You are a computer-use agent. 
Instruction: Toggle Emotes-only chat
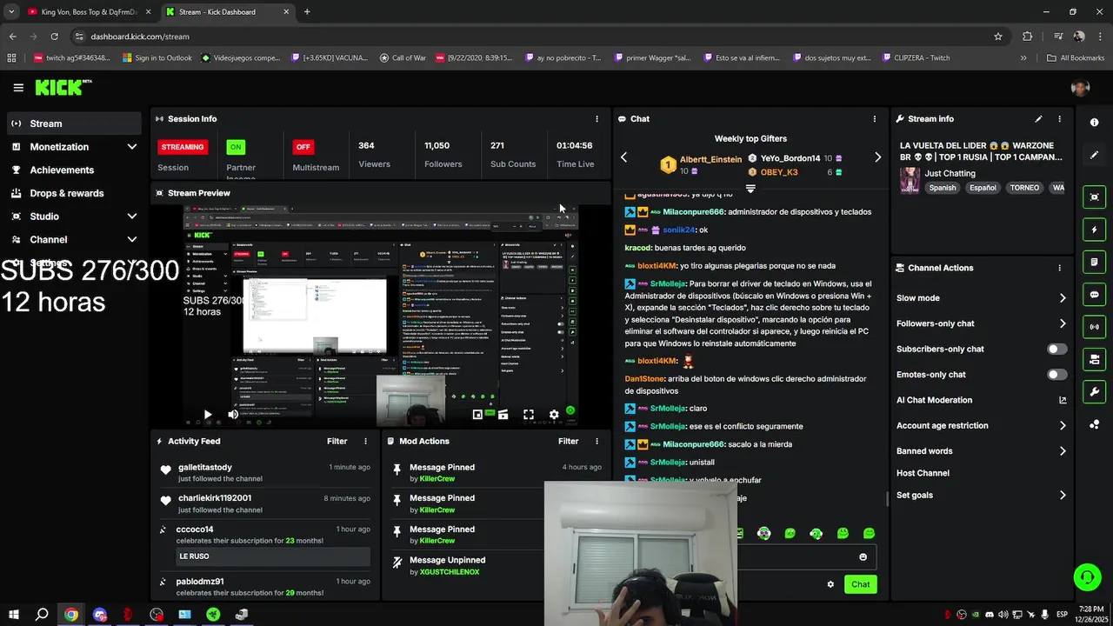(1056, 375)
